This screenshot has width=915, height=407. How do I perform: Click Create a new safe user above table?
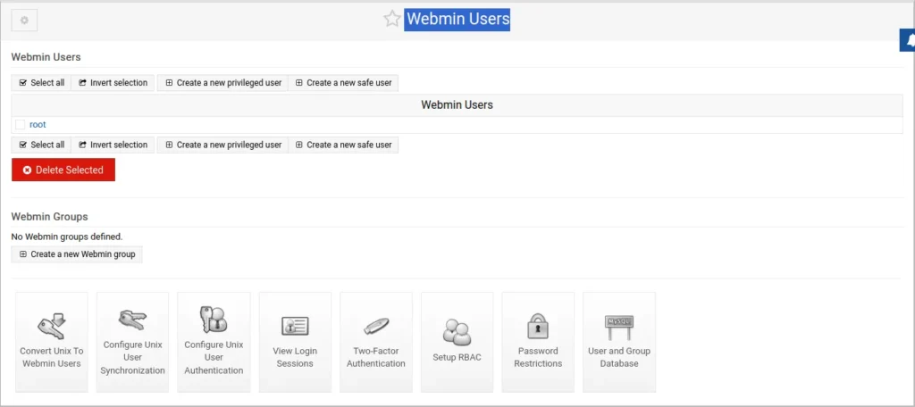(x=343, y=83)
